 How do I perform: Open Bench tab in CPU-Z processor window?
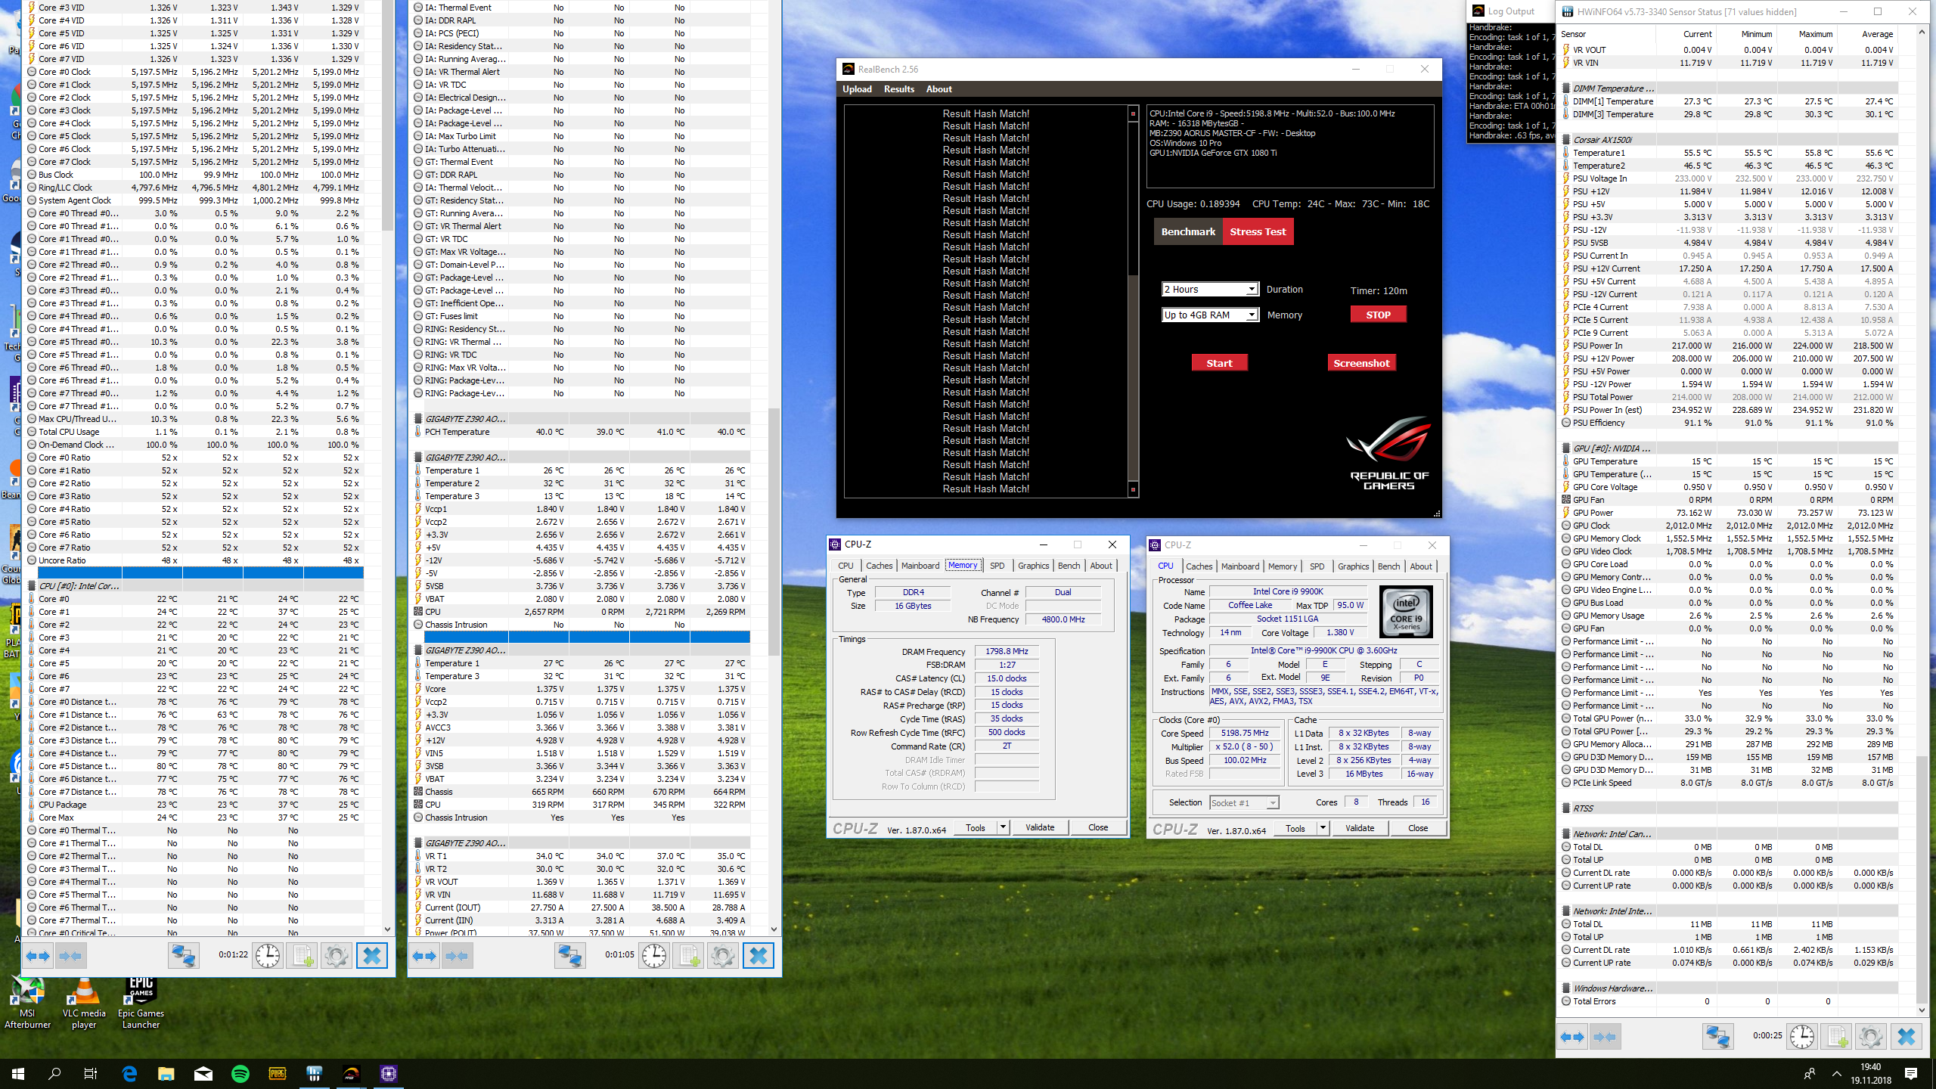1389,566
